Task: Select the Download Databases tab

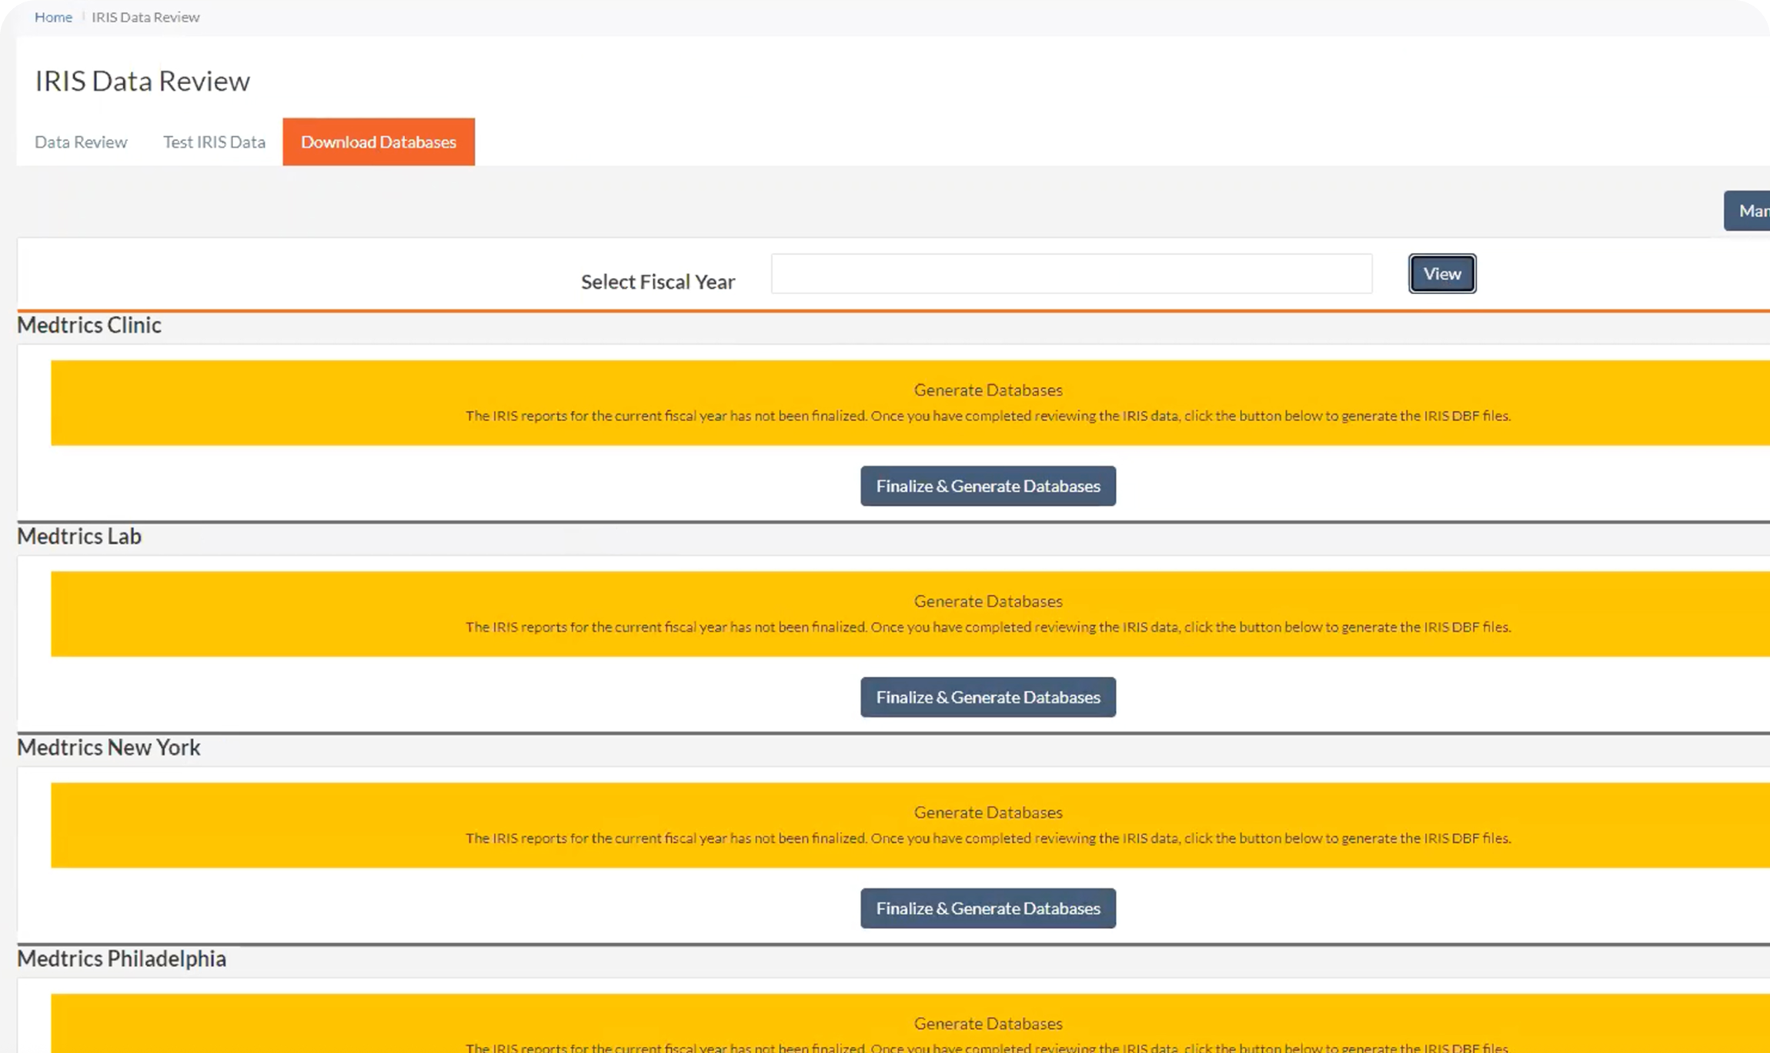Action: pyautogui.click(x=378, y=142)
